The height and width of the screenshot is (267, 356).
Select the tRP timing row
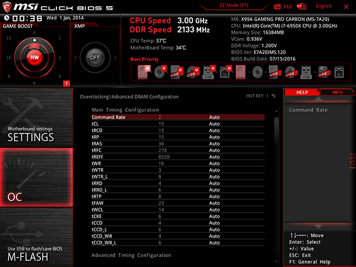(x=178, y=137)
